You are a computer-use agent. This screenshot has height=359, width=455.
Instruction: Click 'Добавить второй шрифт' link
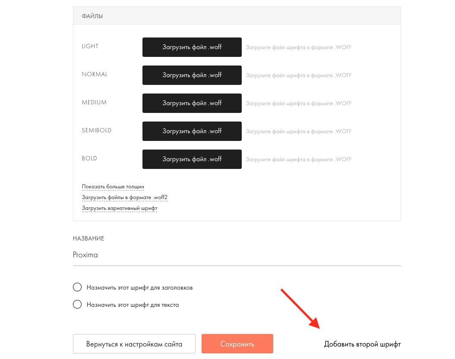pyautogui.click(x=363, y=344)
